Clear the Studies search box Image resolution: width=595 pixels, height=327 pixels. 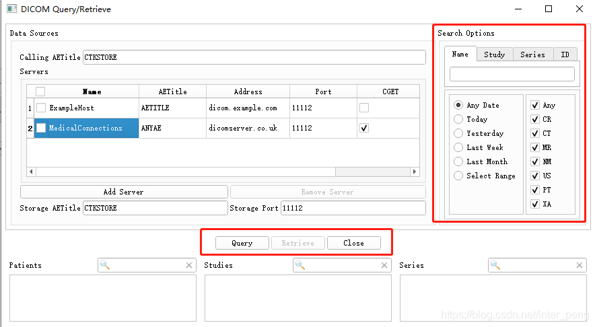[384, 265]
